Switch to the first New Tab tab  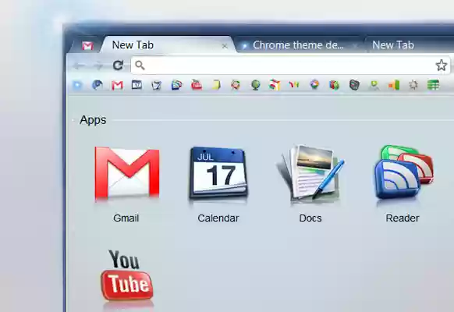click(x=168, y=45)
